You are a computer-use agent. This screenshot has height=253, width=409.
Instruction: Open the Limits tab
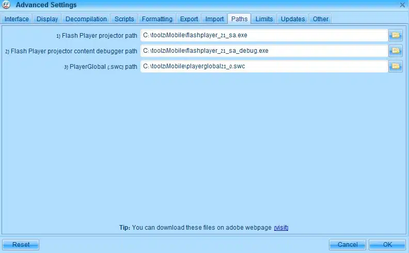264,19
